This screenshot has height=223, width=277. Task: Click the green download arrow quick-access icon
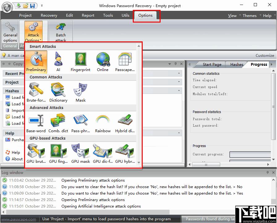pos(19,6)
